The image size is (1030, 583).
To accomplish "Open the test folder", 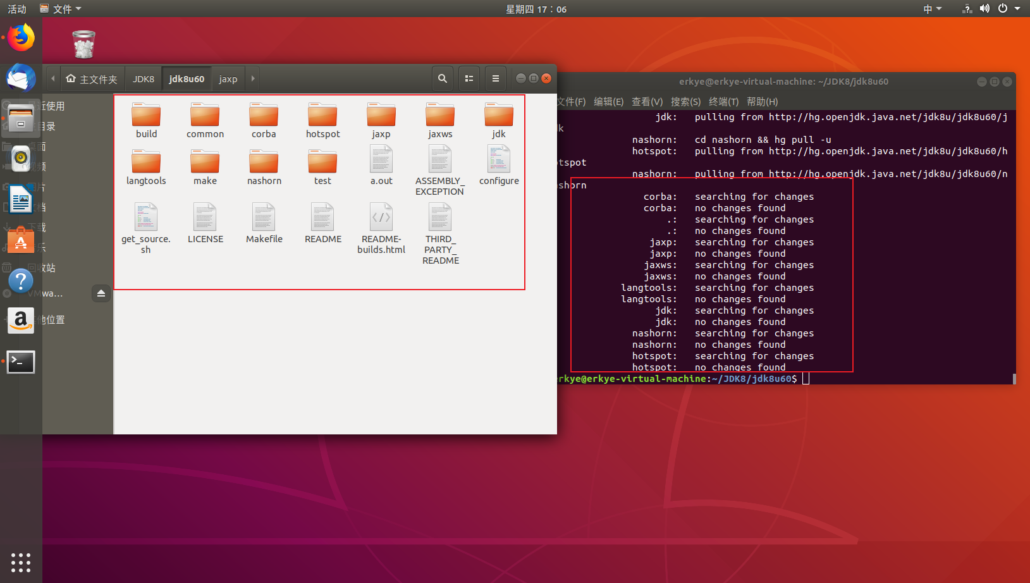I will (322, 167).
